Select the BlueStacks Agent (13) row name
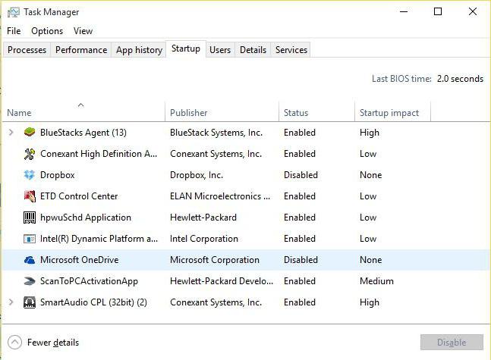This screenshot has width=491, height=360. [x=83, y=133]
